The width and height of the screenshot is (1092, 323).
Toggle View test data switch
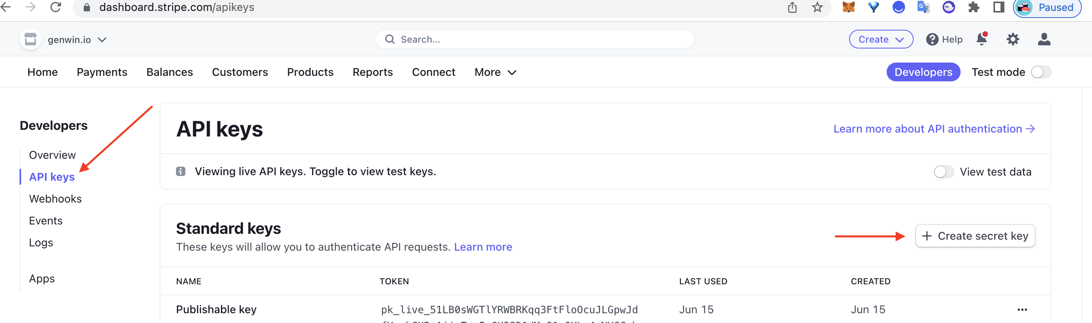click(944, 172)
